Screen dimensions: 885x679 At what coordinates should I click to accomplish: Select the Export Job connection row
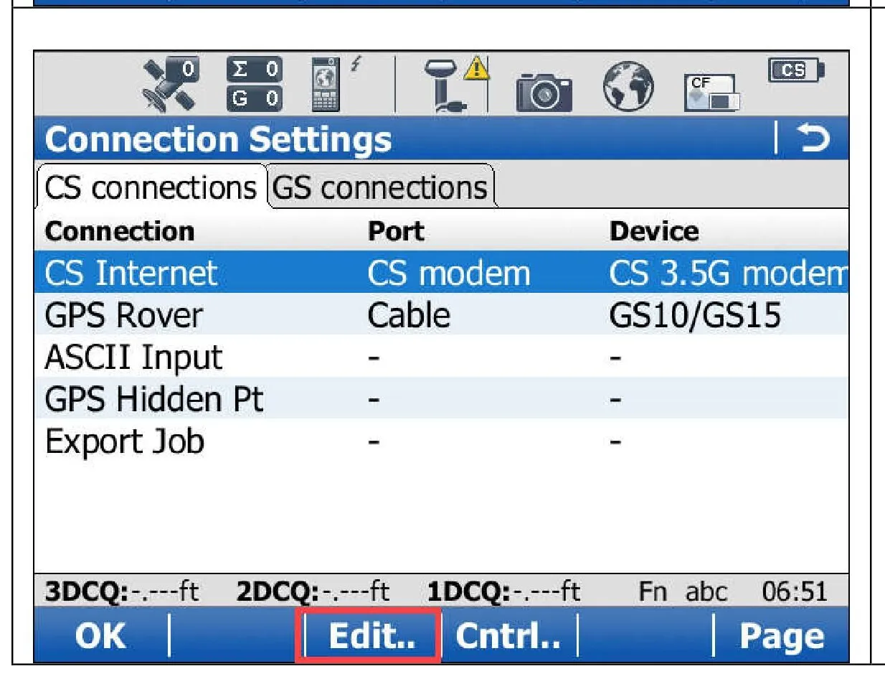tap(442, 439)
